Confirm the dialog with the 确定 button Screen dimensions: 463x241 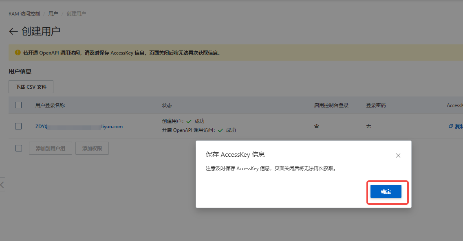(x=386, y=191)
